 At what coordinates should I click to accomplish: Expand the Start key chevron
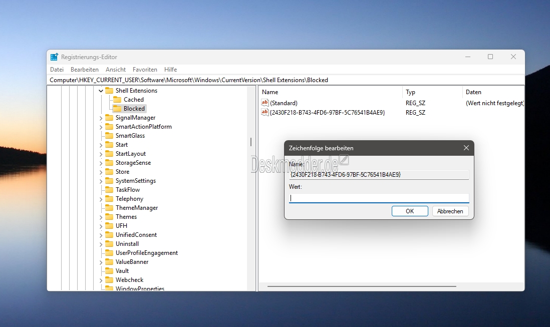pos(101,145)
